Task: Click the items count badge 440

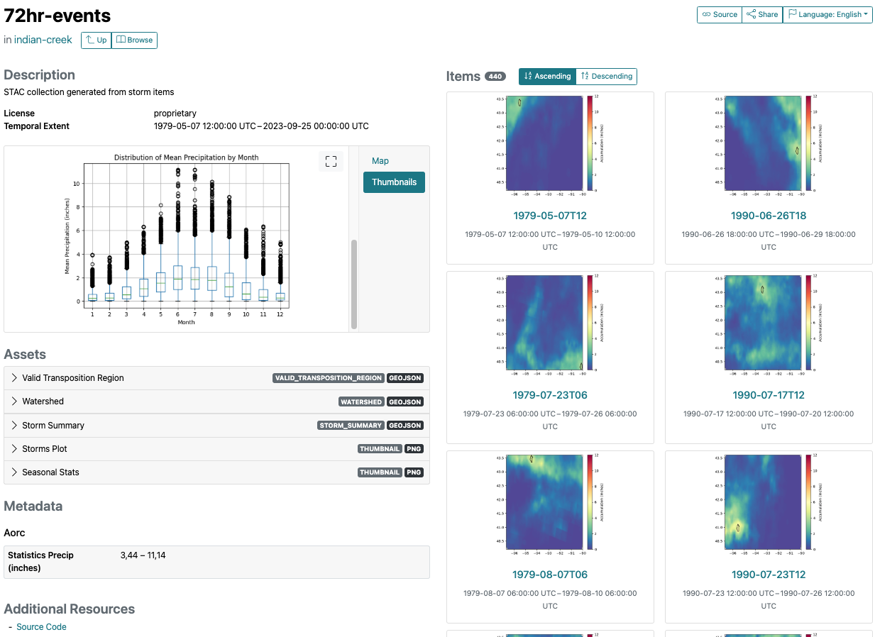Action: [x=495, y=77]
